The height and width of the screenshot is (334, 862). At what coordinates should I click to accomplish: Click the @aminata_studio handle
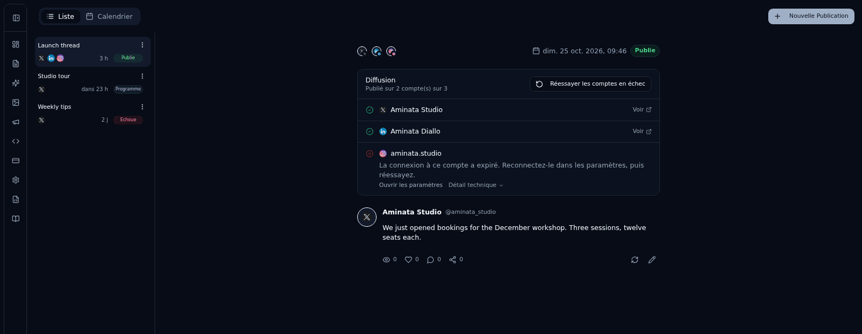pos(470,212)
